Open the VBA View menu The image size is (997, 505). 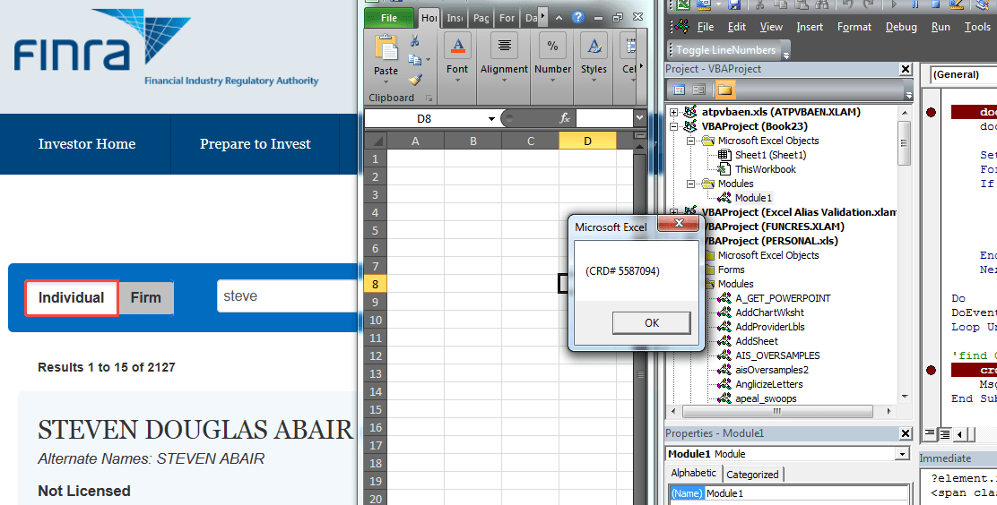coord(771,27)
